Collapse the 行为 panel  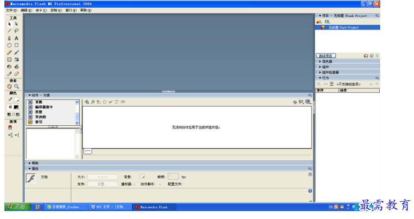click(320, 78)
